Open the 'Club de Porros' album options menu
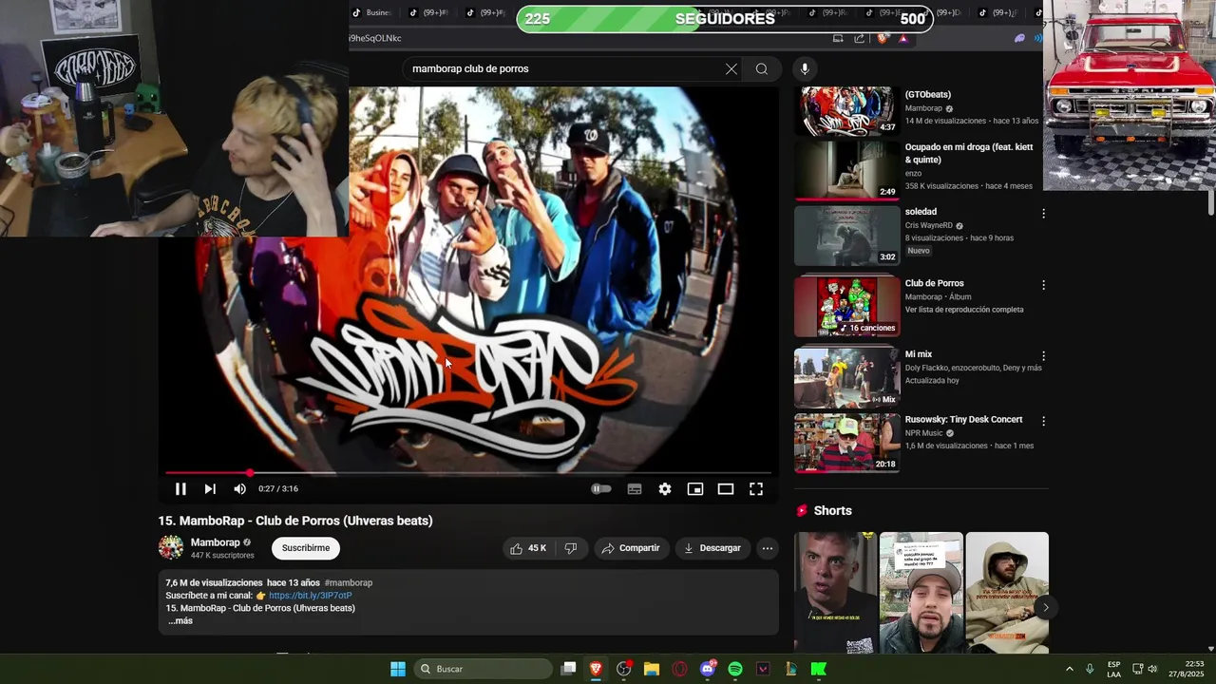The height and width of the screenshot is (684, 1216). [x=1043, y=285]
